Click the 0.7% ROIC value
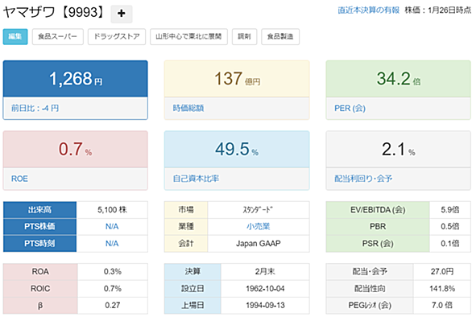Viewport: 472px width, 317px height. coord(113,288)
